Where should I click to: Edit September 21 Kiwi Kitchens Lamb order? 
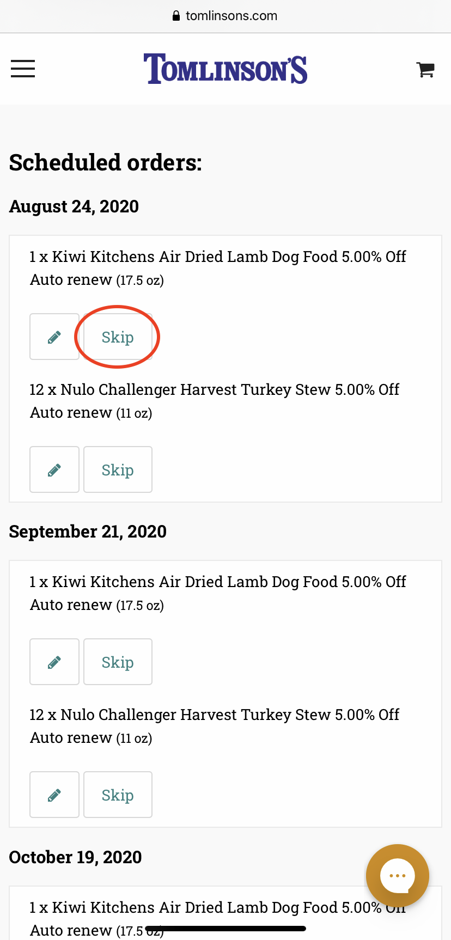point(54,662)
